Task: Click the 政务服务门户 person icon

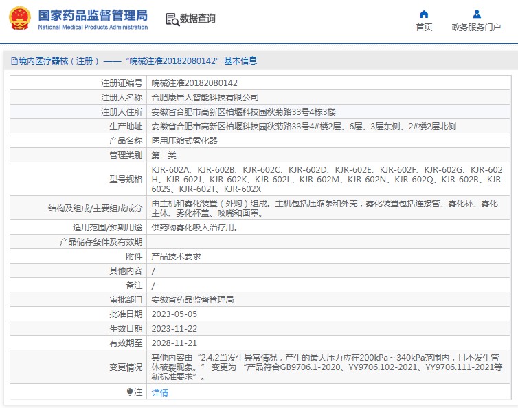Action: [475, 14]
